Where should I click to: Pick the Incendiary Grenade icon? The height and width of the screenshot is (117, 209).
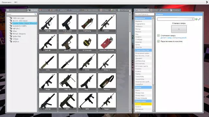pyautogui.click(x=107, y=43)
